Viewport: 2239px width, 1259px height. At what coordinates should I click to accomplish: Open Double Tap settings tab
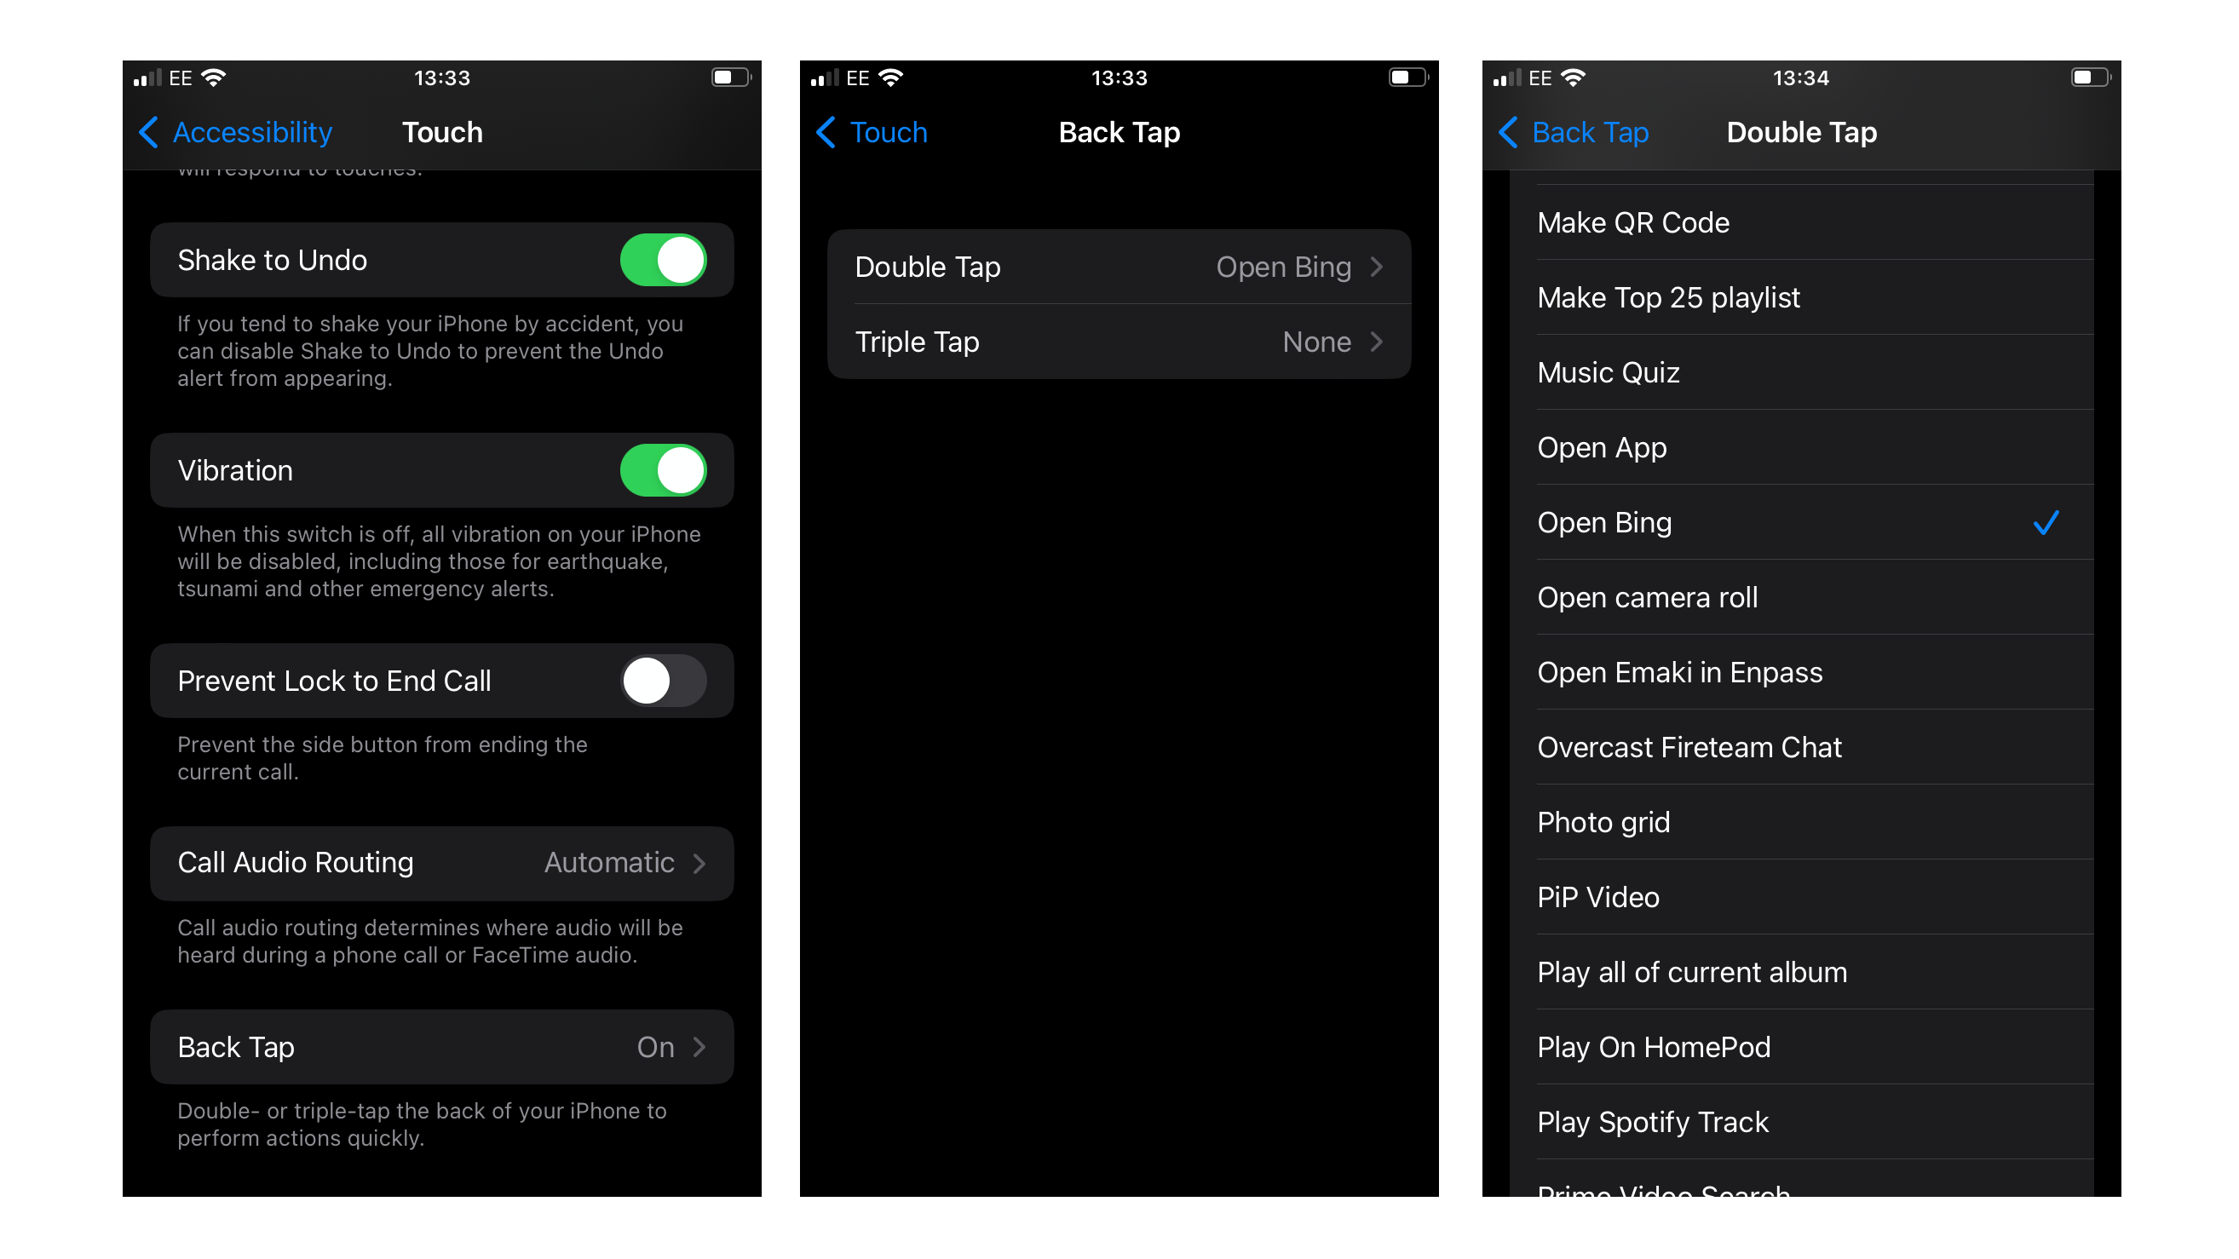(x=1118, y=264)
